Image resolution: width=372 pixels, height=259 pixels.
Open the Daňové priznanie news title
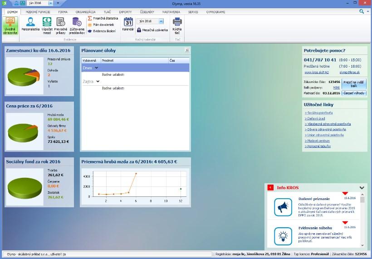coord(314,199)
